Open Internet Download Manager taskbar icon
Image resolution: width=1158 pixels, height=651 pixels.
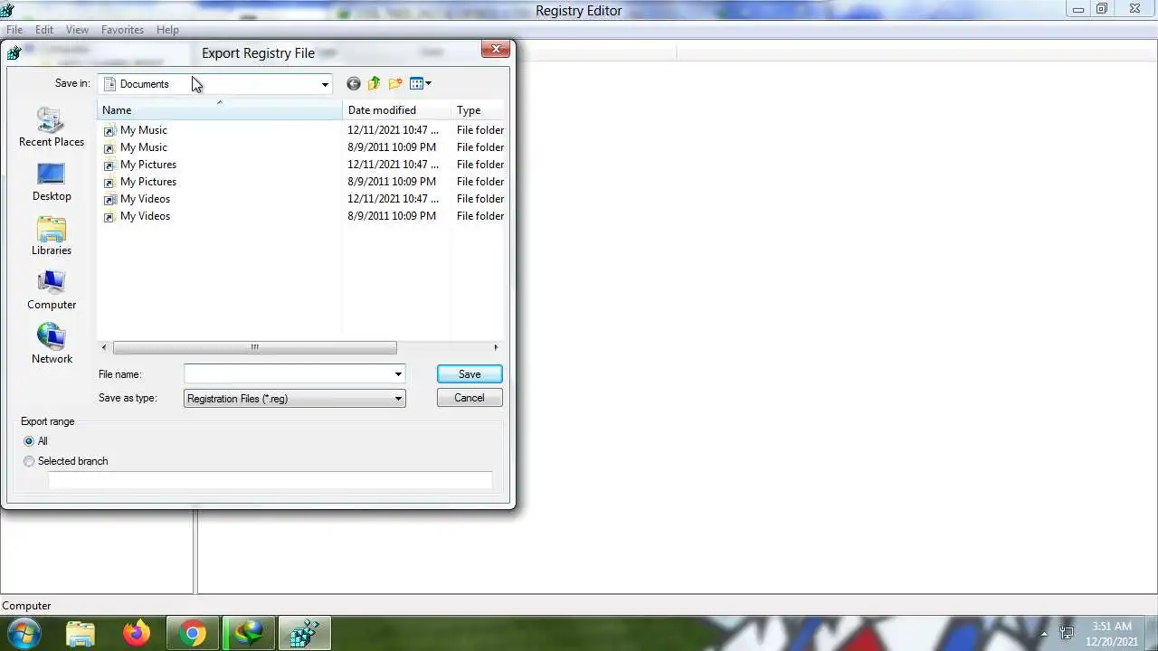249,634
